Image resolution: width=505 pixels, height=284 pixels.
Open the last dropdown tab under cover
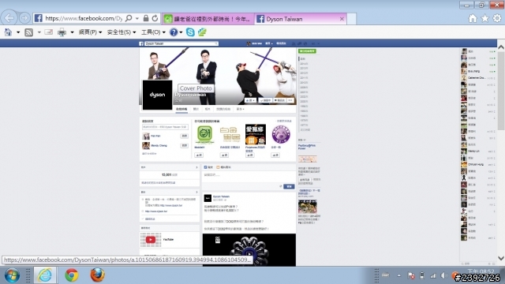click(x=240, y=109)
